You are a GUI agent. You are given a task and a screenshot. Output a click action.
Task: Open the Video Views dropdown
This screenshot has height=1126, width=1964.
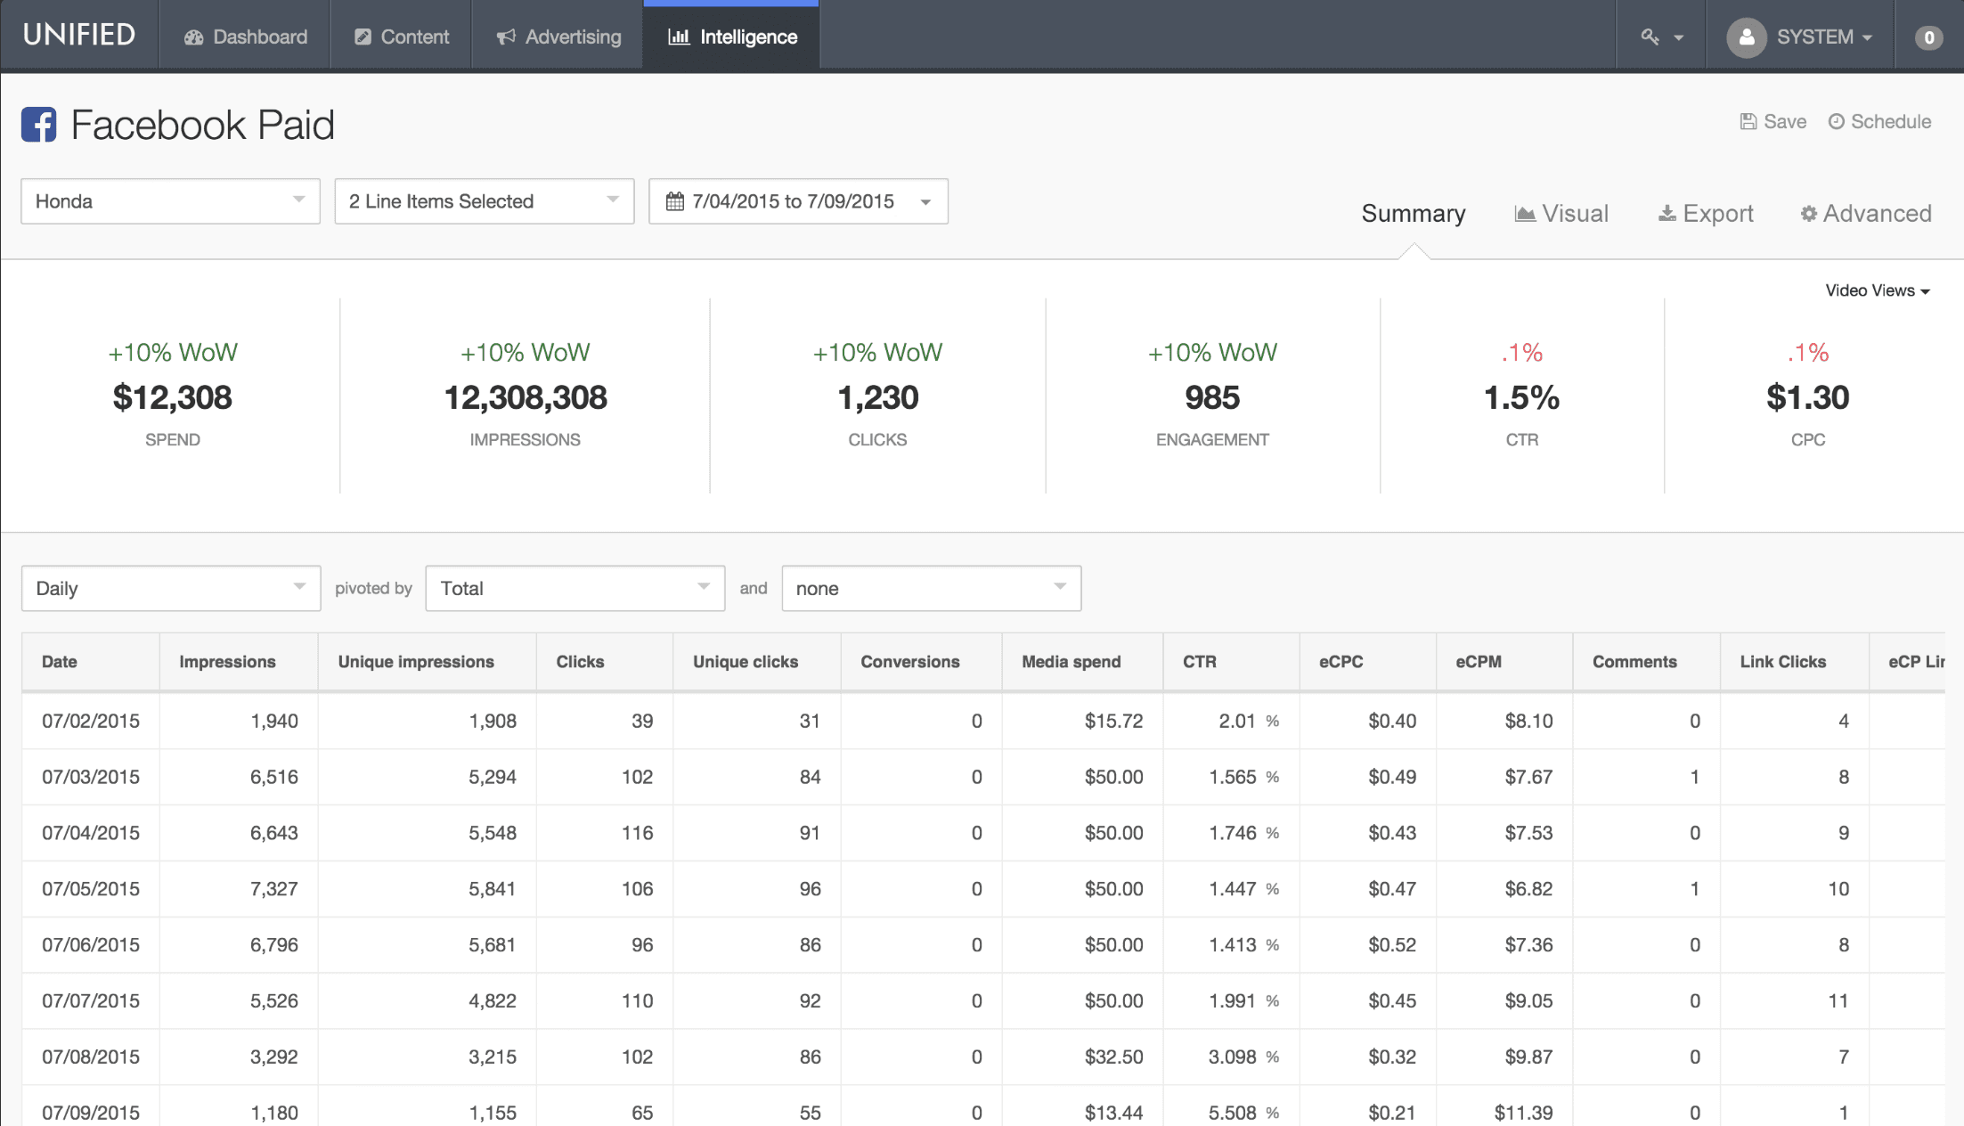(x=1878, y=290)
